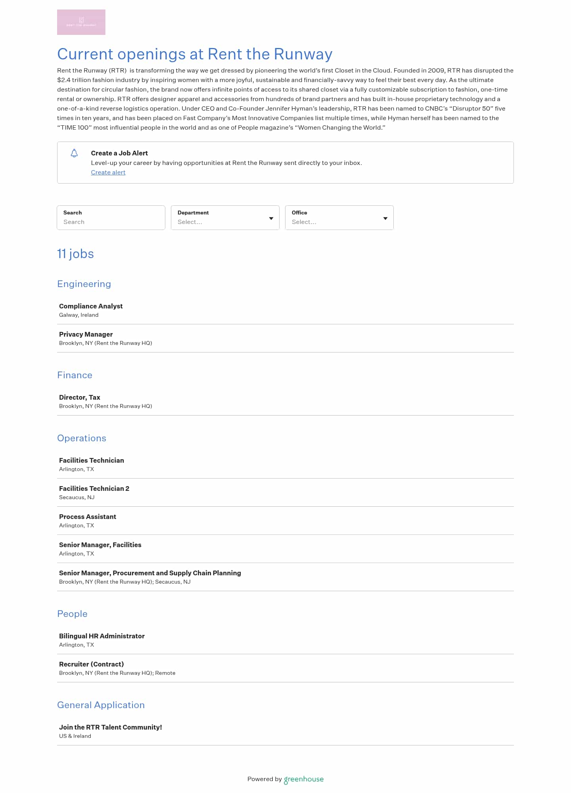The height and width of the screenshot is (793, 571).
Task: Click the job alert bell icon
Action: point(74,153)
